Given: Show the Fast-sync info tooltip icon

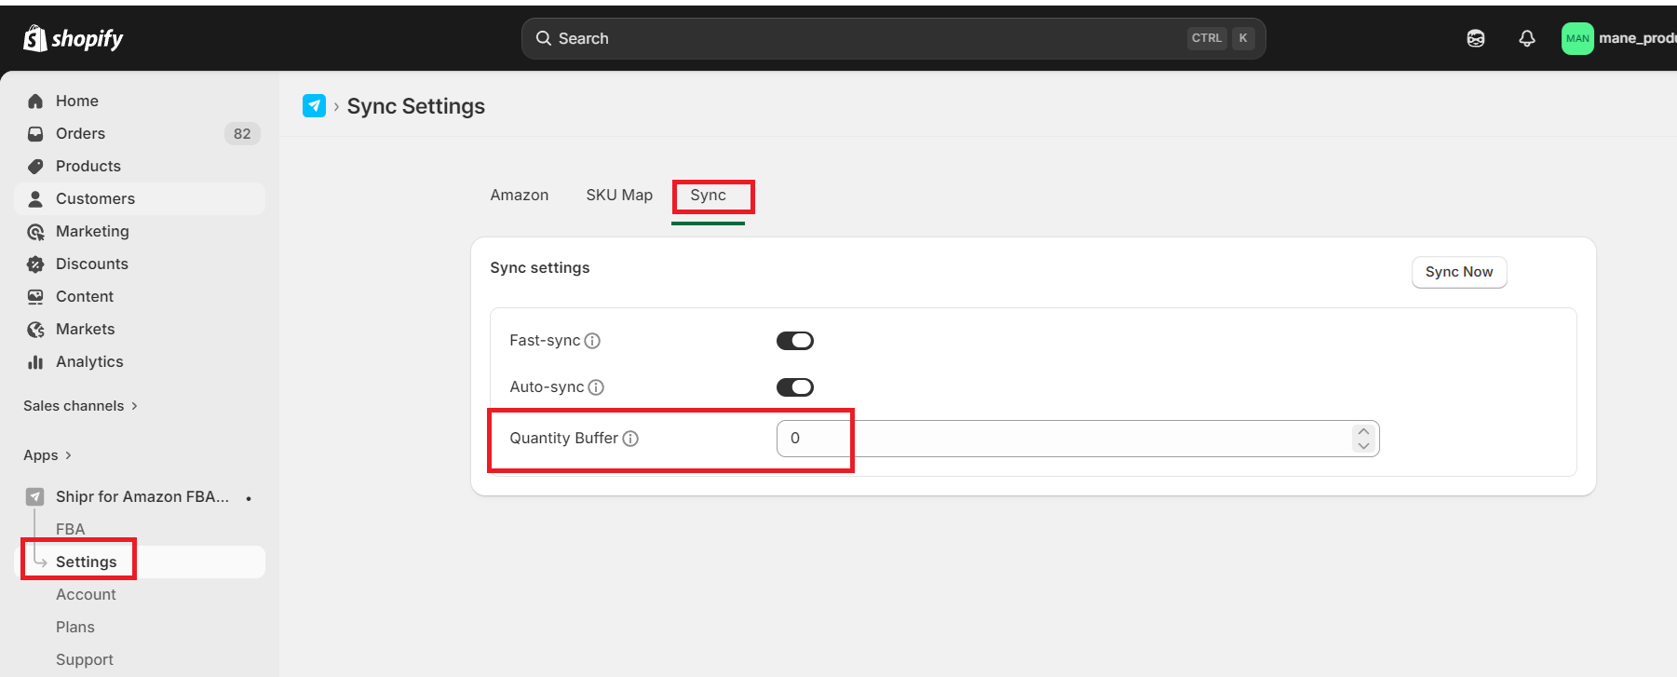Looking at the screenshot, I should coord(592,341).
